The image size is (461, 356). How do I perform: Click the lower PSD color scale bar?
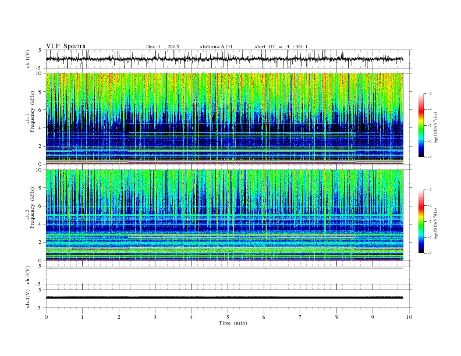[421, 222]
